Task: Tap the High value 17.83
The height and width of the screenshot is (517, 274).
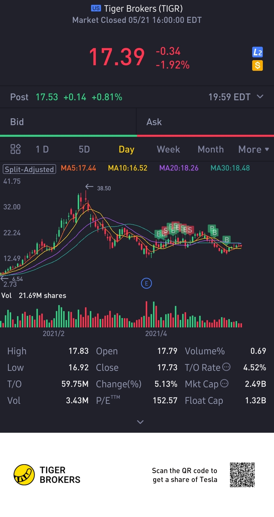Action: [x=79, y=351]
